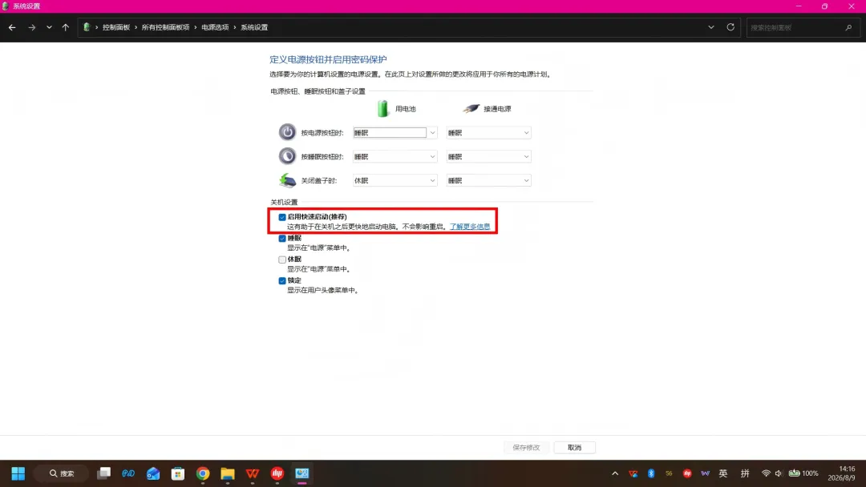Image resolution: width=866 pixels, height=487 pixels.
Task: Switch input language via 英 indicator
Action: point(723,473)
